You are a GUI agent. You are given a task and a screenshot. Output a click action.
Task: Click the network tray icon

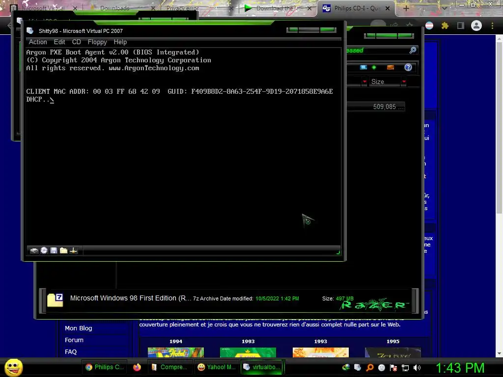coord(405,368)
